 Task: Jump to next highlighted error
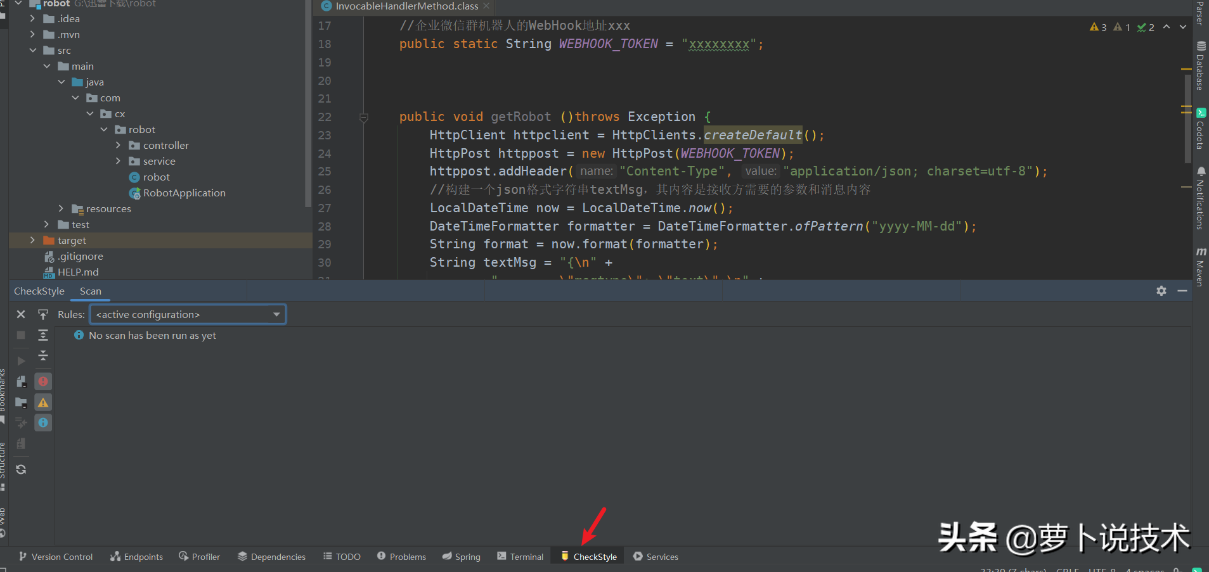(x=1183, y=27)
